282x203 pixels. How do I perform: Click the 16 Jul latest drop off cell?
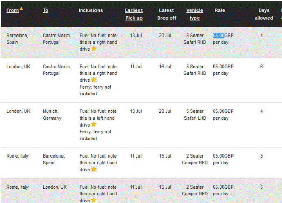click(165, 67)
